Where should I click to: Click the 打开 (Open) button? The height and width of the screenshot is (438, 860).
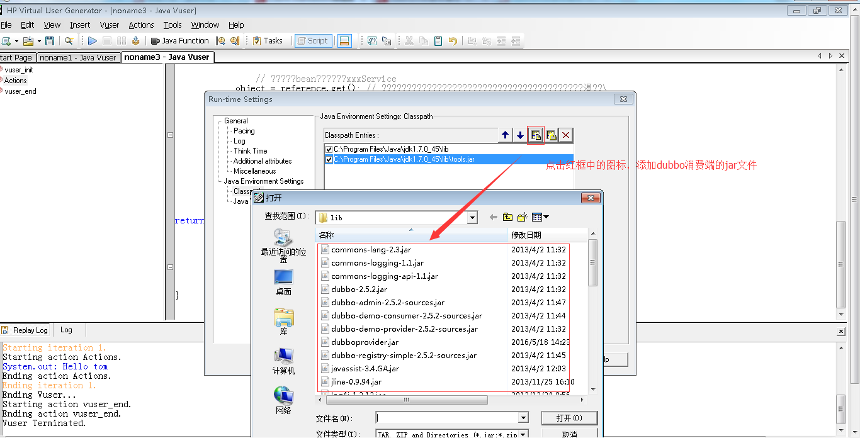click(569, 418)
